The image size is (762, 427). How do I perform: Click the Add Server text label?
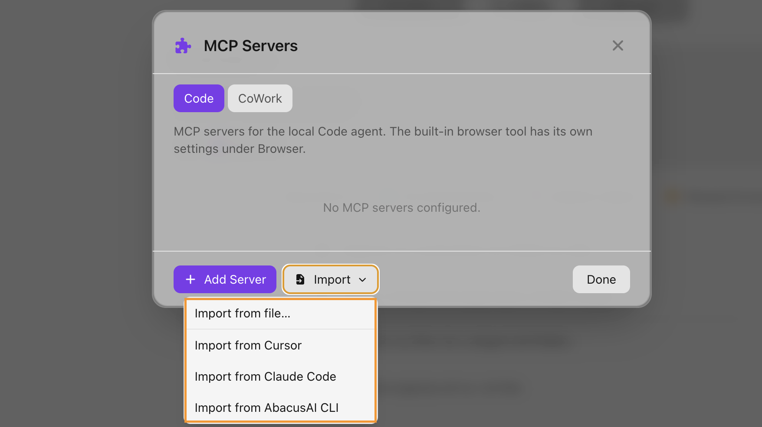pyautogui.click(x=235, y=280)
